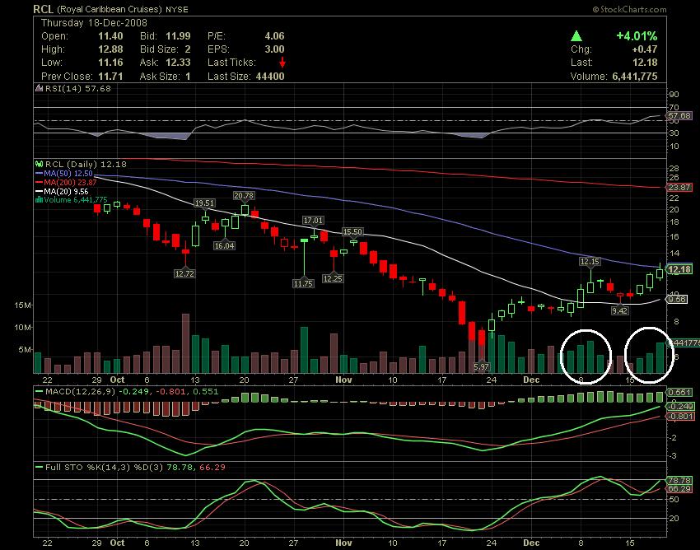
Task: Click the green up-triangle price change icon
Action: point(576,35)
